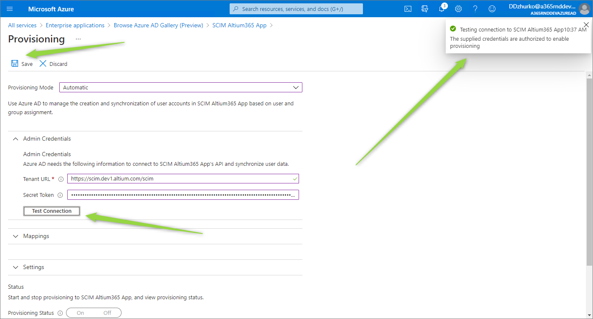This screenshot has width=593, height=319.
Task: Expand the Settings section
Action: pyautogui.click(x=16, y=267)
